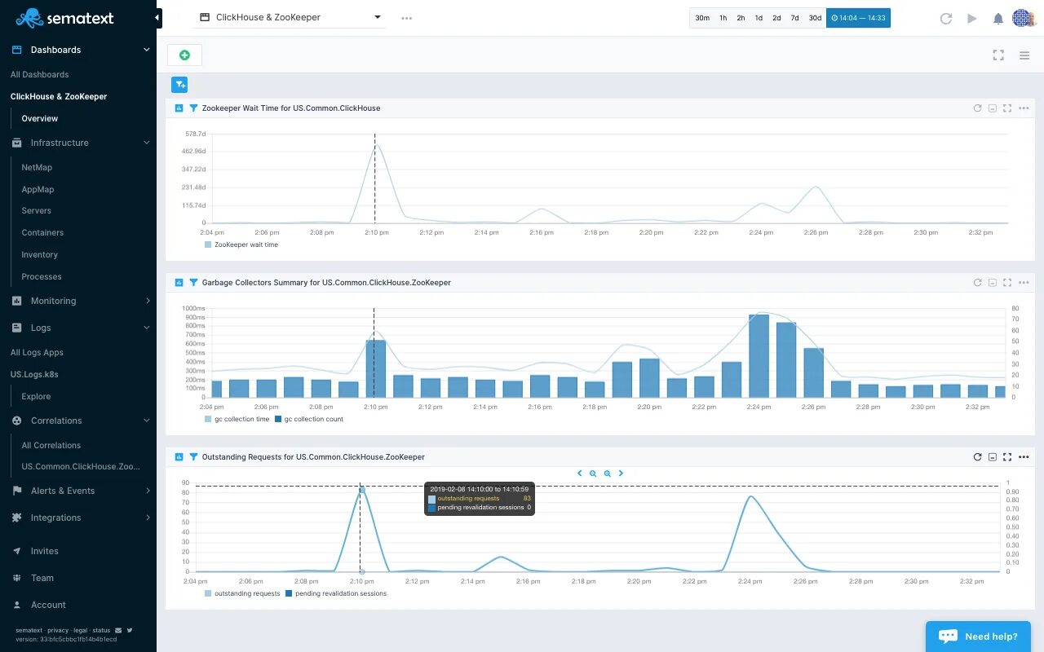Refresh the Outstanding Requests panel

coord(977,457)
